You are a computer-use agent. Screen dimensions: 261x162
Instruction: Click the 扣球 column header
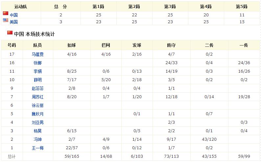[x=72, y=45]
